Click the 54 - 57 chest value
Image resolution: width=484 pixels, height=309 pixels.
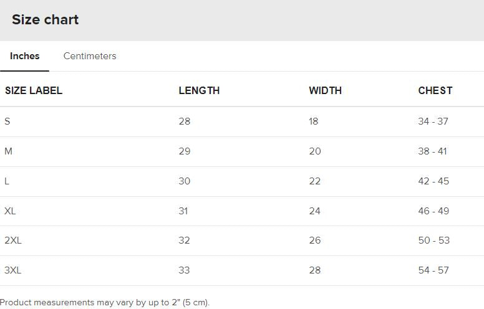click(x=433, y=270)
